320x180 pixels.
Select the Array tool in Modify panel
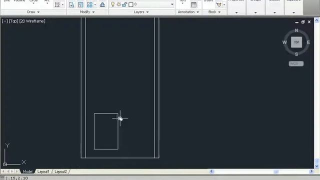point(89,4)
